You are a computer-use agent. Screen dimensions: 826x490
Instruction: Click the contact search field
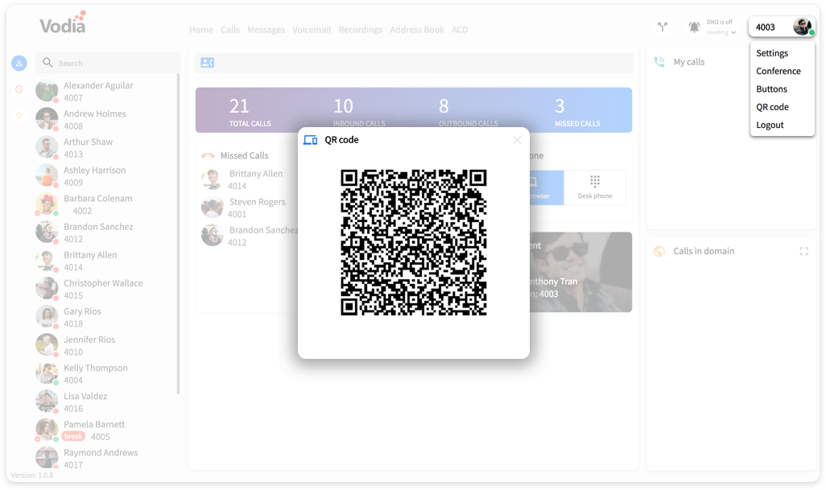click(108, 63)
